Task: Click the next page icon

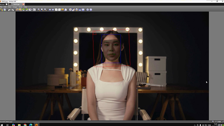Action: click(59, 10)
